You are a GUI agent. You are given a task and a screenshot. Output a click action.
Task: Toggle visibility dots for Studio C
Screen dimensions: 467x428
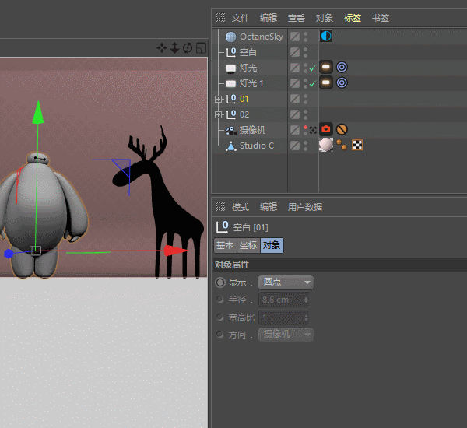305,146
